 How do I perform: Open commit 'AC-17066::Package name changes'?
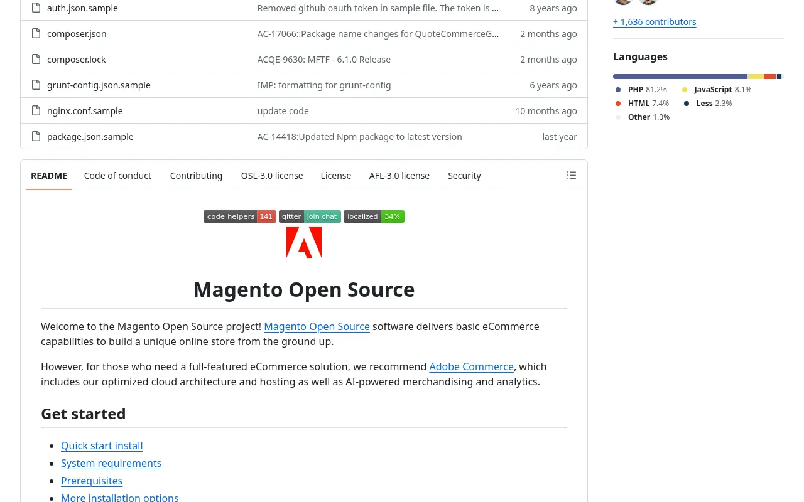click(378, 34)
